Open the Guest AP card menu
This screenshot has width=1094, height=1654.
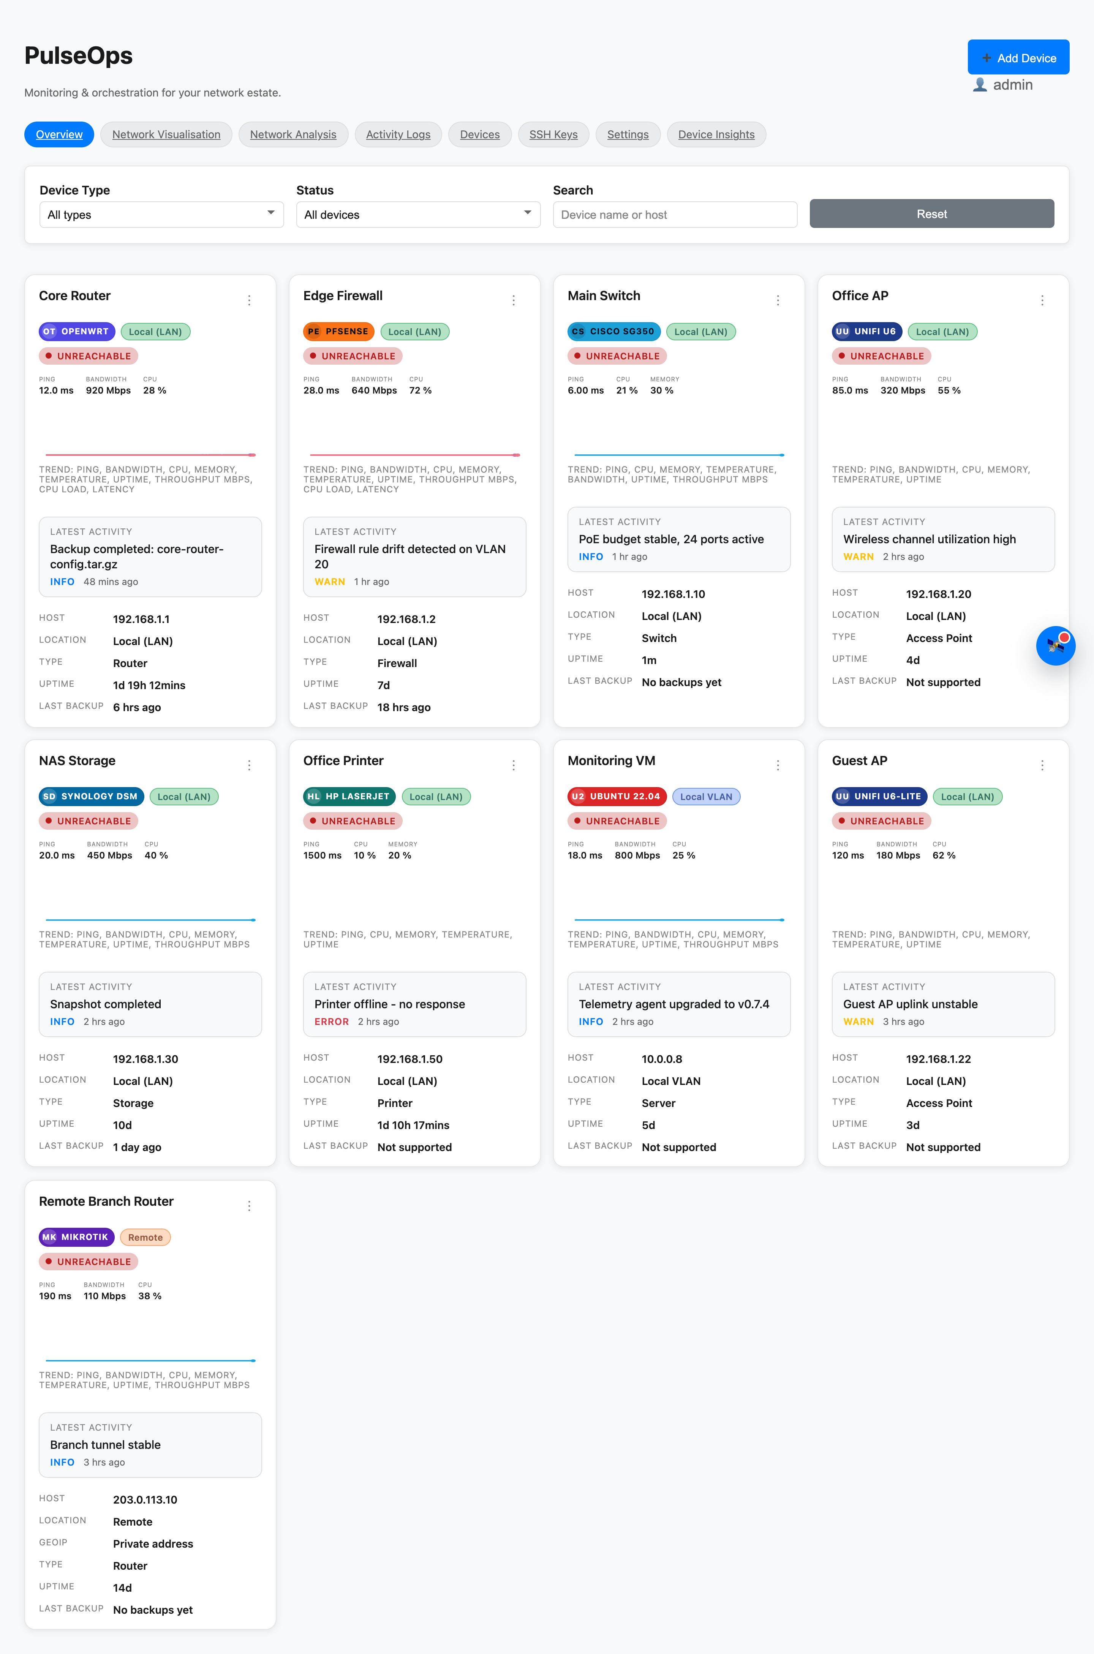click(x=1042, y=765)
